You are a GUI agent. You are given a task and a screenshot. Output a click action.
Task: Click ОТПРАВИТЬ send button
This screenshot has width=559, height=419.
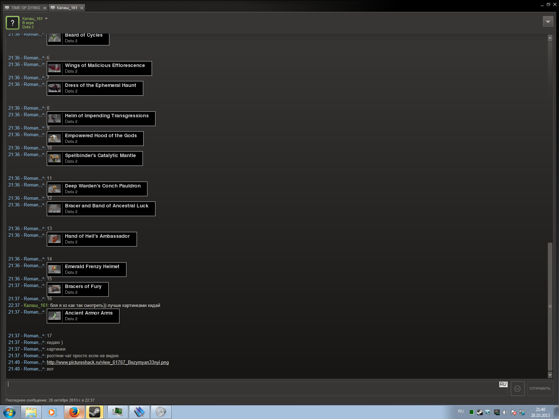pos(540,388)
